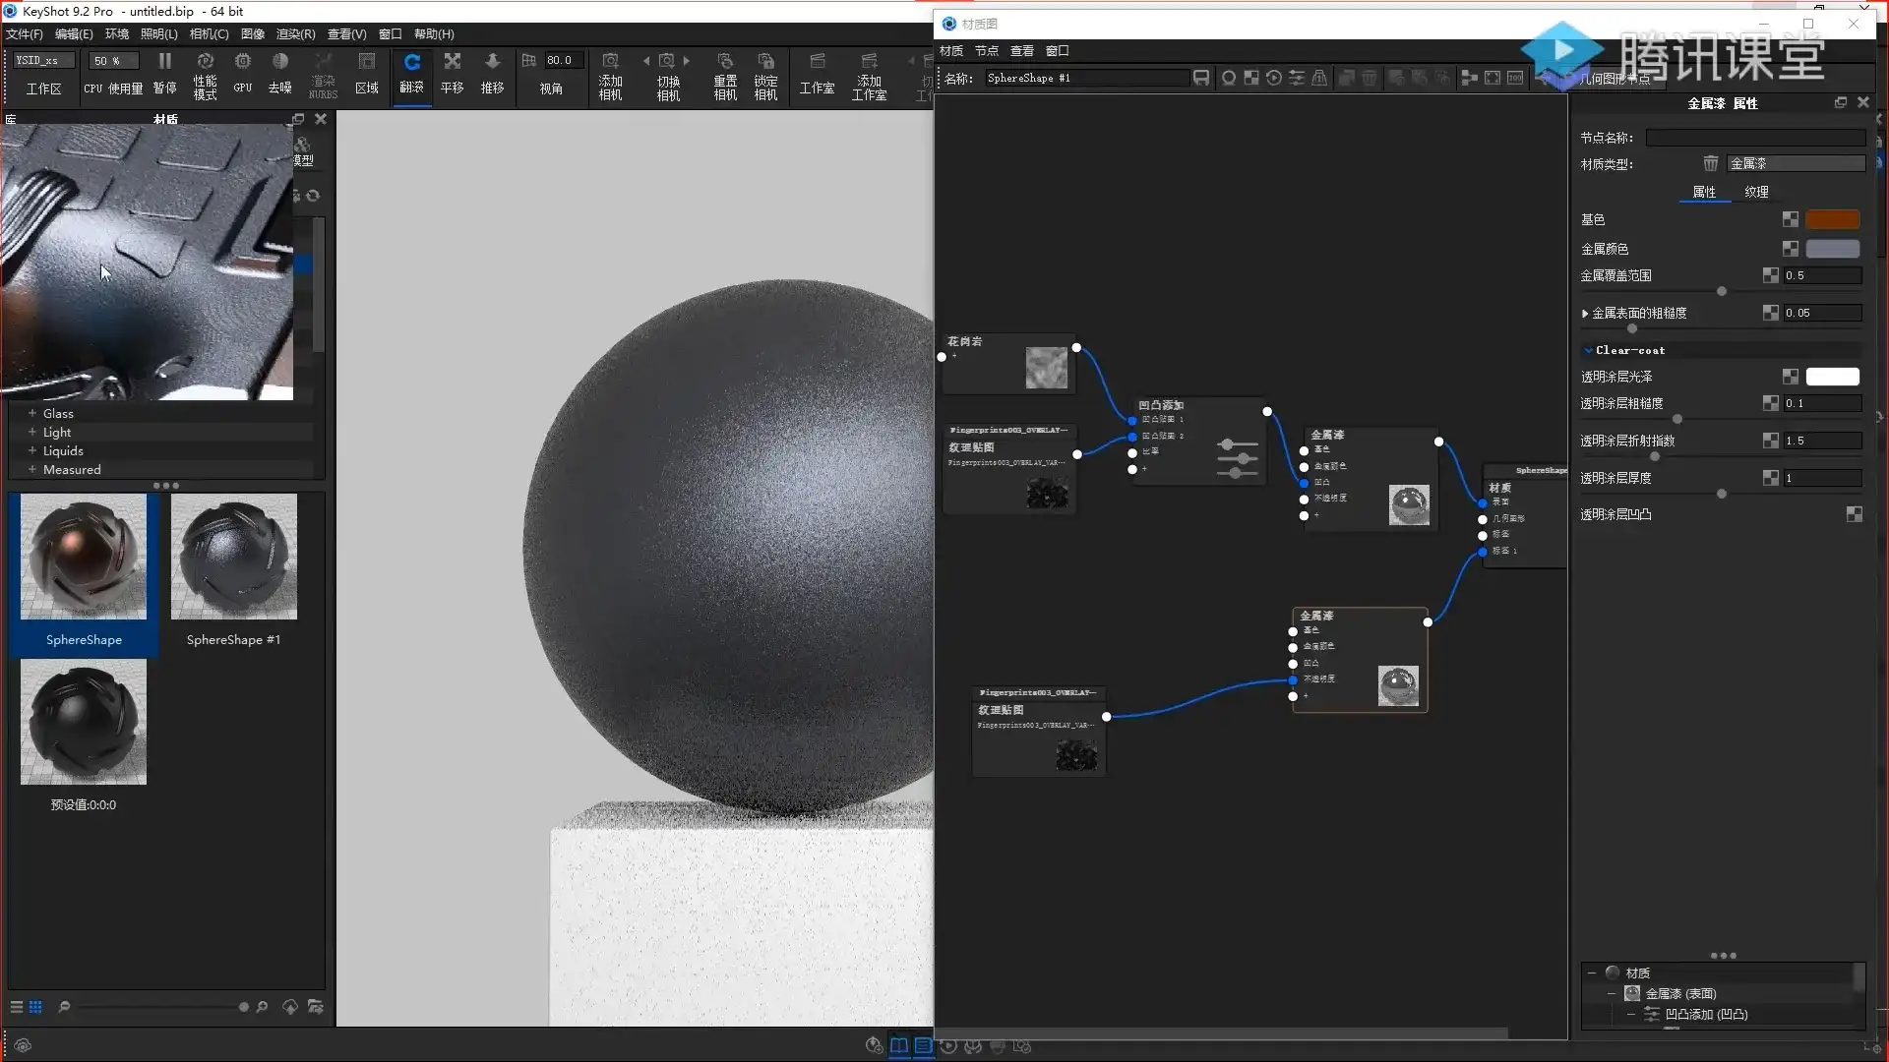The width and height of the screenshot is (1889, 1062).
Task: Expand 金属表面的粗糙度 disclosure triangle
Action: (1585, 314)
